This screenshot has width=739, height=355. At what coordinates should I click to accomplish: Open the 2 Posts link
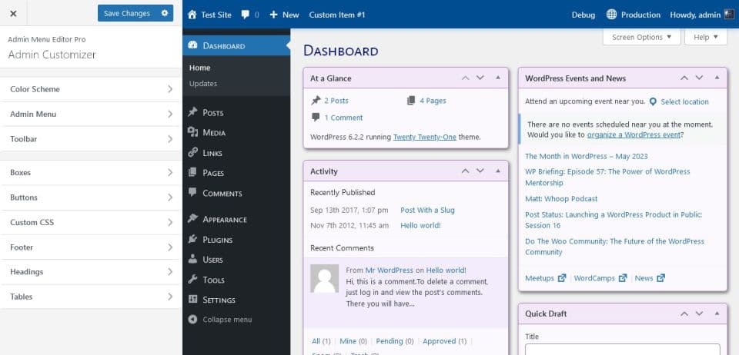(336, 101)
